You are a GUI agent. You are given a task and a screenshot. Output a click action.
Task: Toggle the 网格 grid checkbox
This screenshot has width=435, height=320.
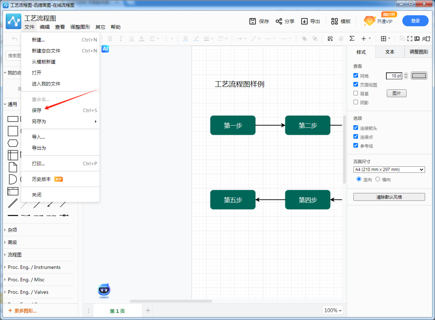click(x=356, y=76)
